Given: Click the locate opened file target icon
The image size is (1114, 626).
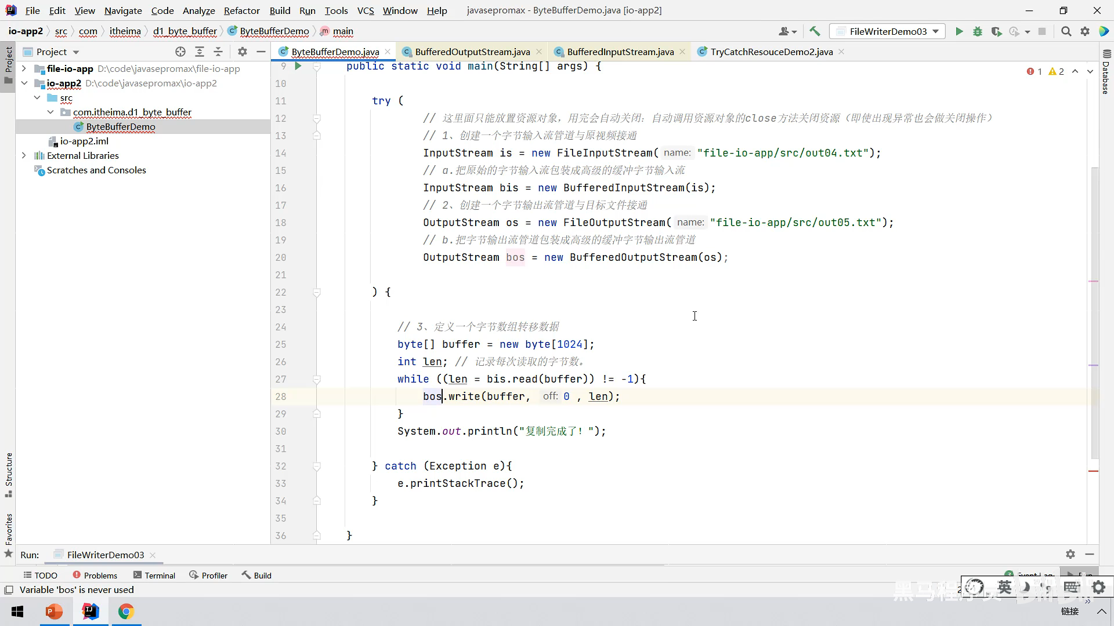Looking at the screenshot, I should (x=180, y=52).
